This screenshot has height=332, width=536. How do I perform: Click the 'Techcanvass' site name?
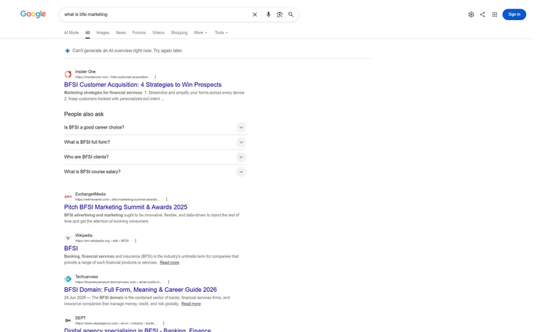point(86,276)
